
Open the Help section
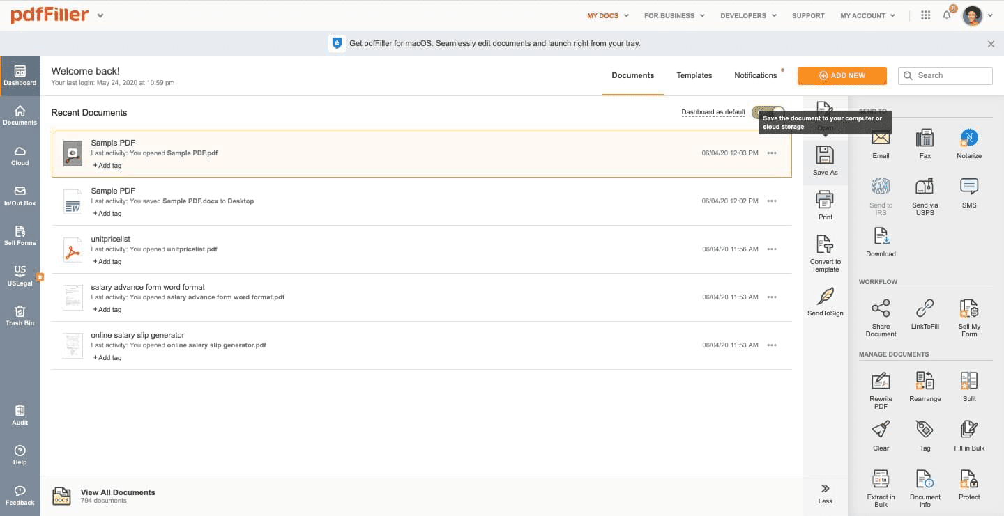point(20,455)
